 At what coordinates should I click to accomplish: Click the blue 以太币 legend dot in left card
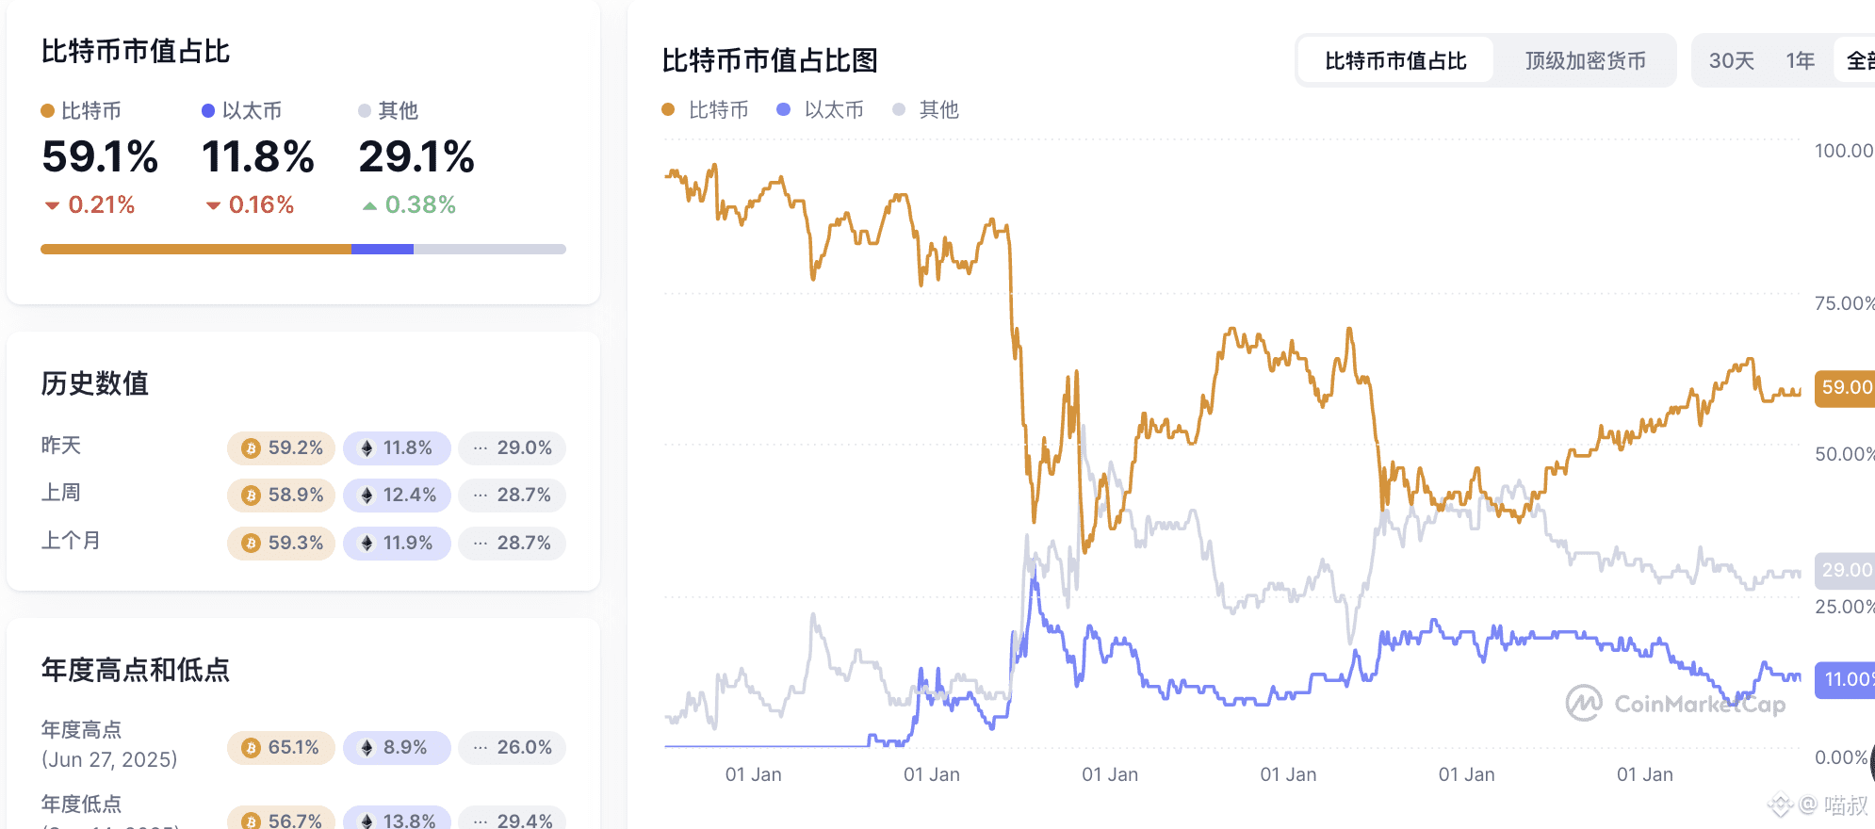(x=206, y=110)
